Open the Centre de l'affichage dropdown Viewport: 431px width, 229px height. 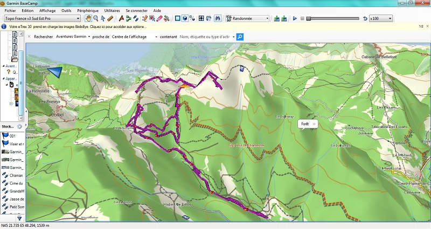pyautogui.click(x=134, y=37)
